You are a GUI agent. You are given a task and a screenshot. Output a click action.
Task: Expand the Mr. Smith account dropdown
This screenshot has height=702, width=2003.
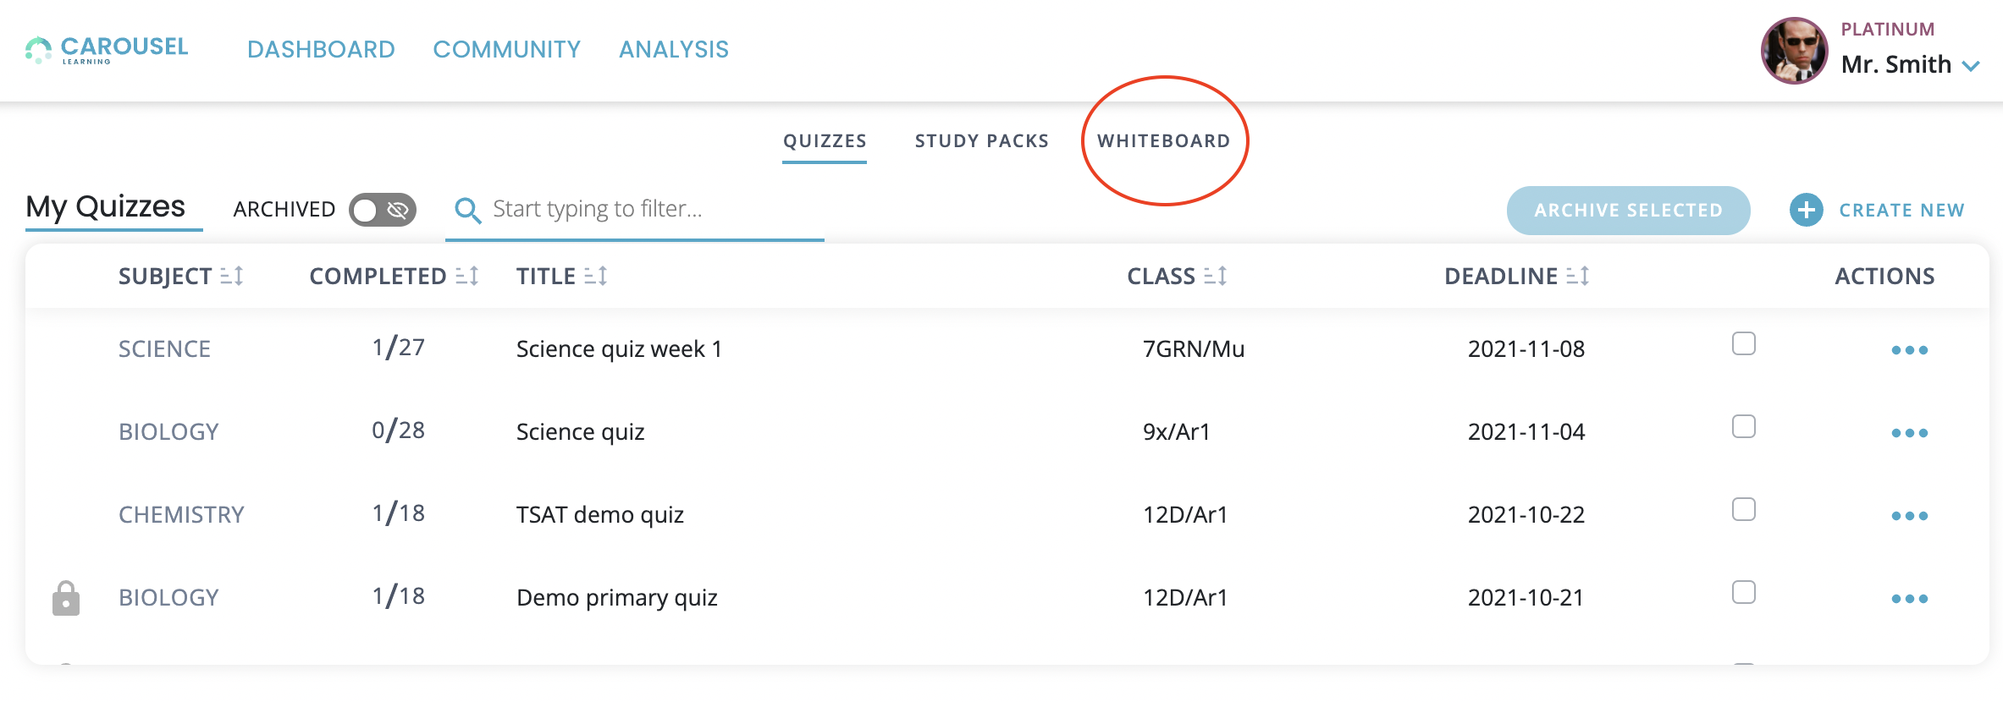(1971, 65)
